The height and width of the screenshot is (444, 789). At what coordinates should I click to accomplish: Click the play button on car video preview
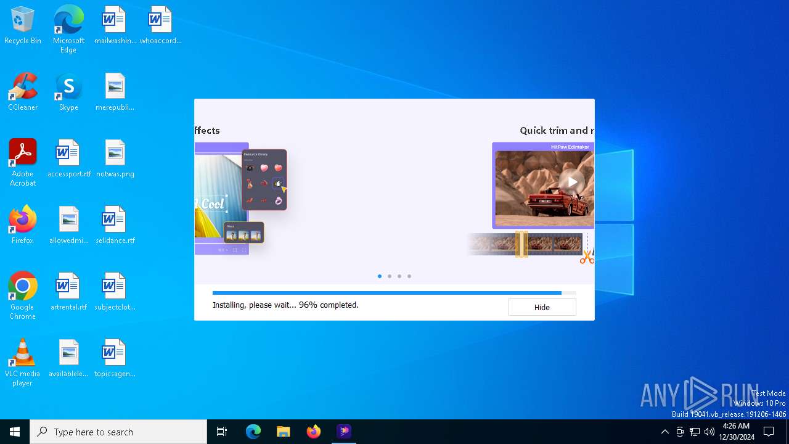coord(571,182)
